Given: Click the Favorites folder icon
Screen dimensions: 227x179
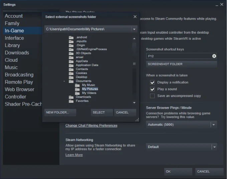Looking at the screenshot, I should click(71, 101).
